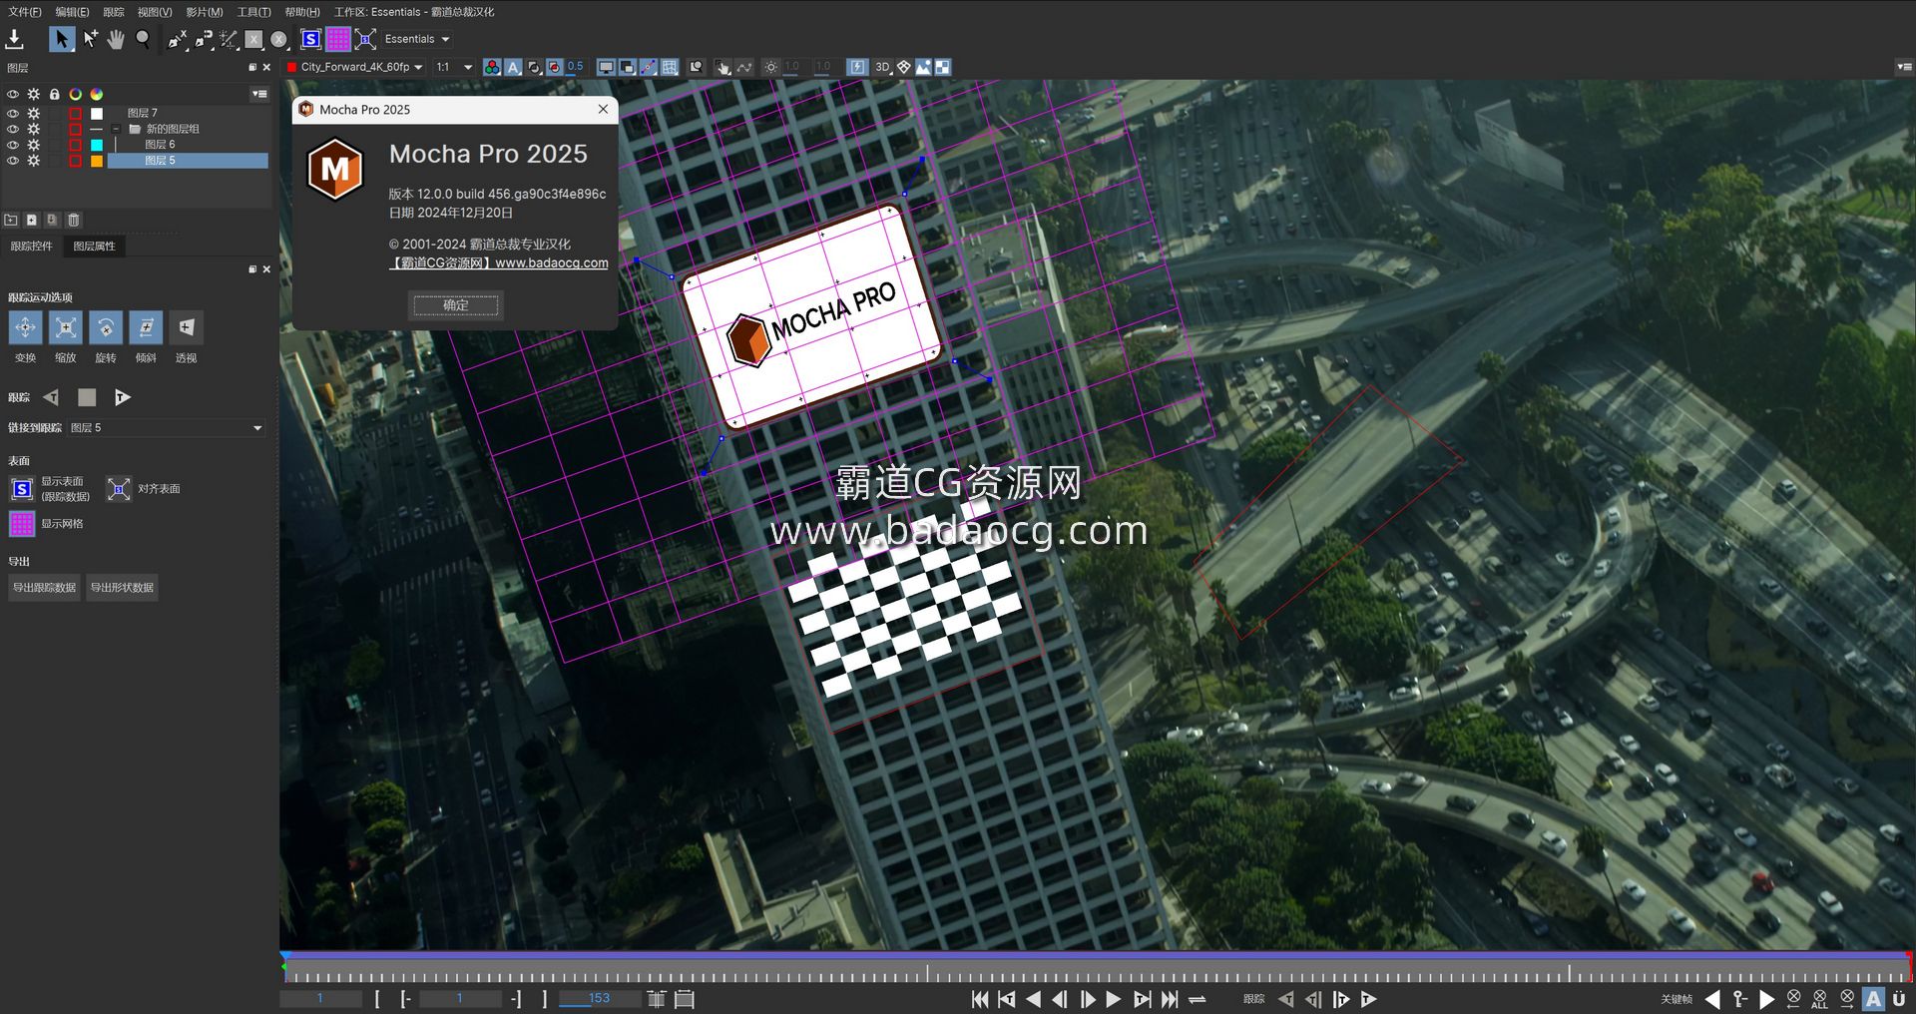Image resolution: width=1916 pixels, height=1014 pixels.
Task: Open the 影片 menu
Action: 205,12
